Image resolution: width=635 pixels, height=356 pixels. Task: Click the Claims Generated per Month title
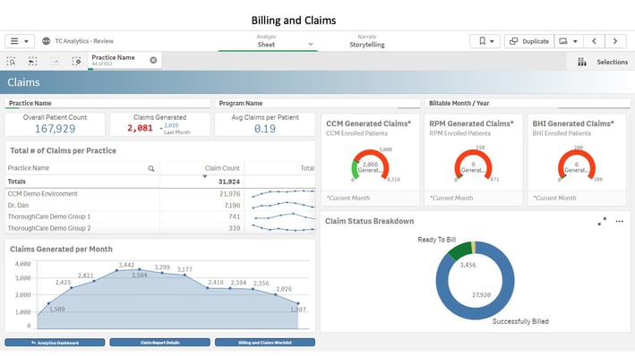click(x=61, y=250)
